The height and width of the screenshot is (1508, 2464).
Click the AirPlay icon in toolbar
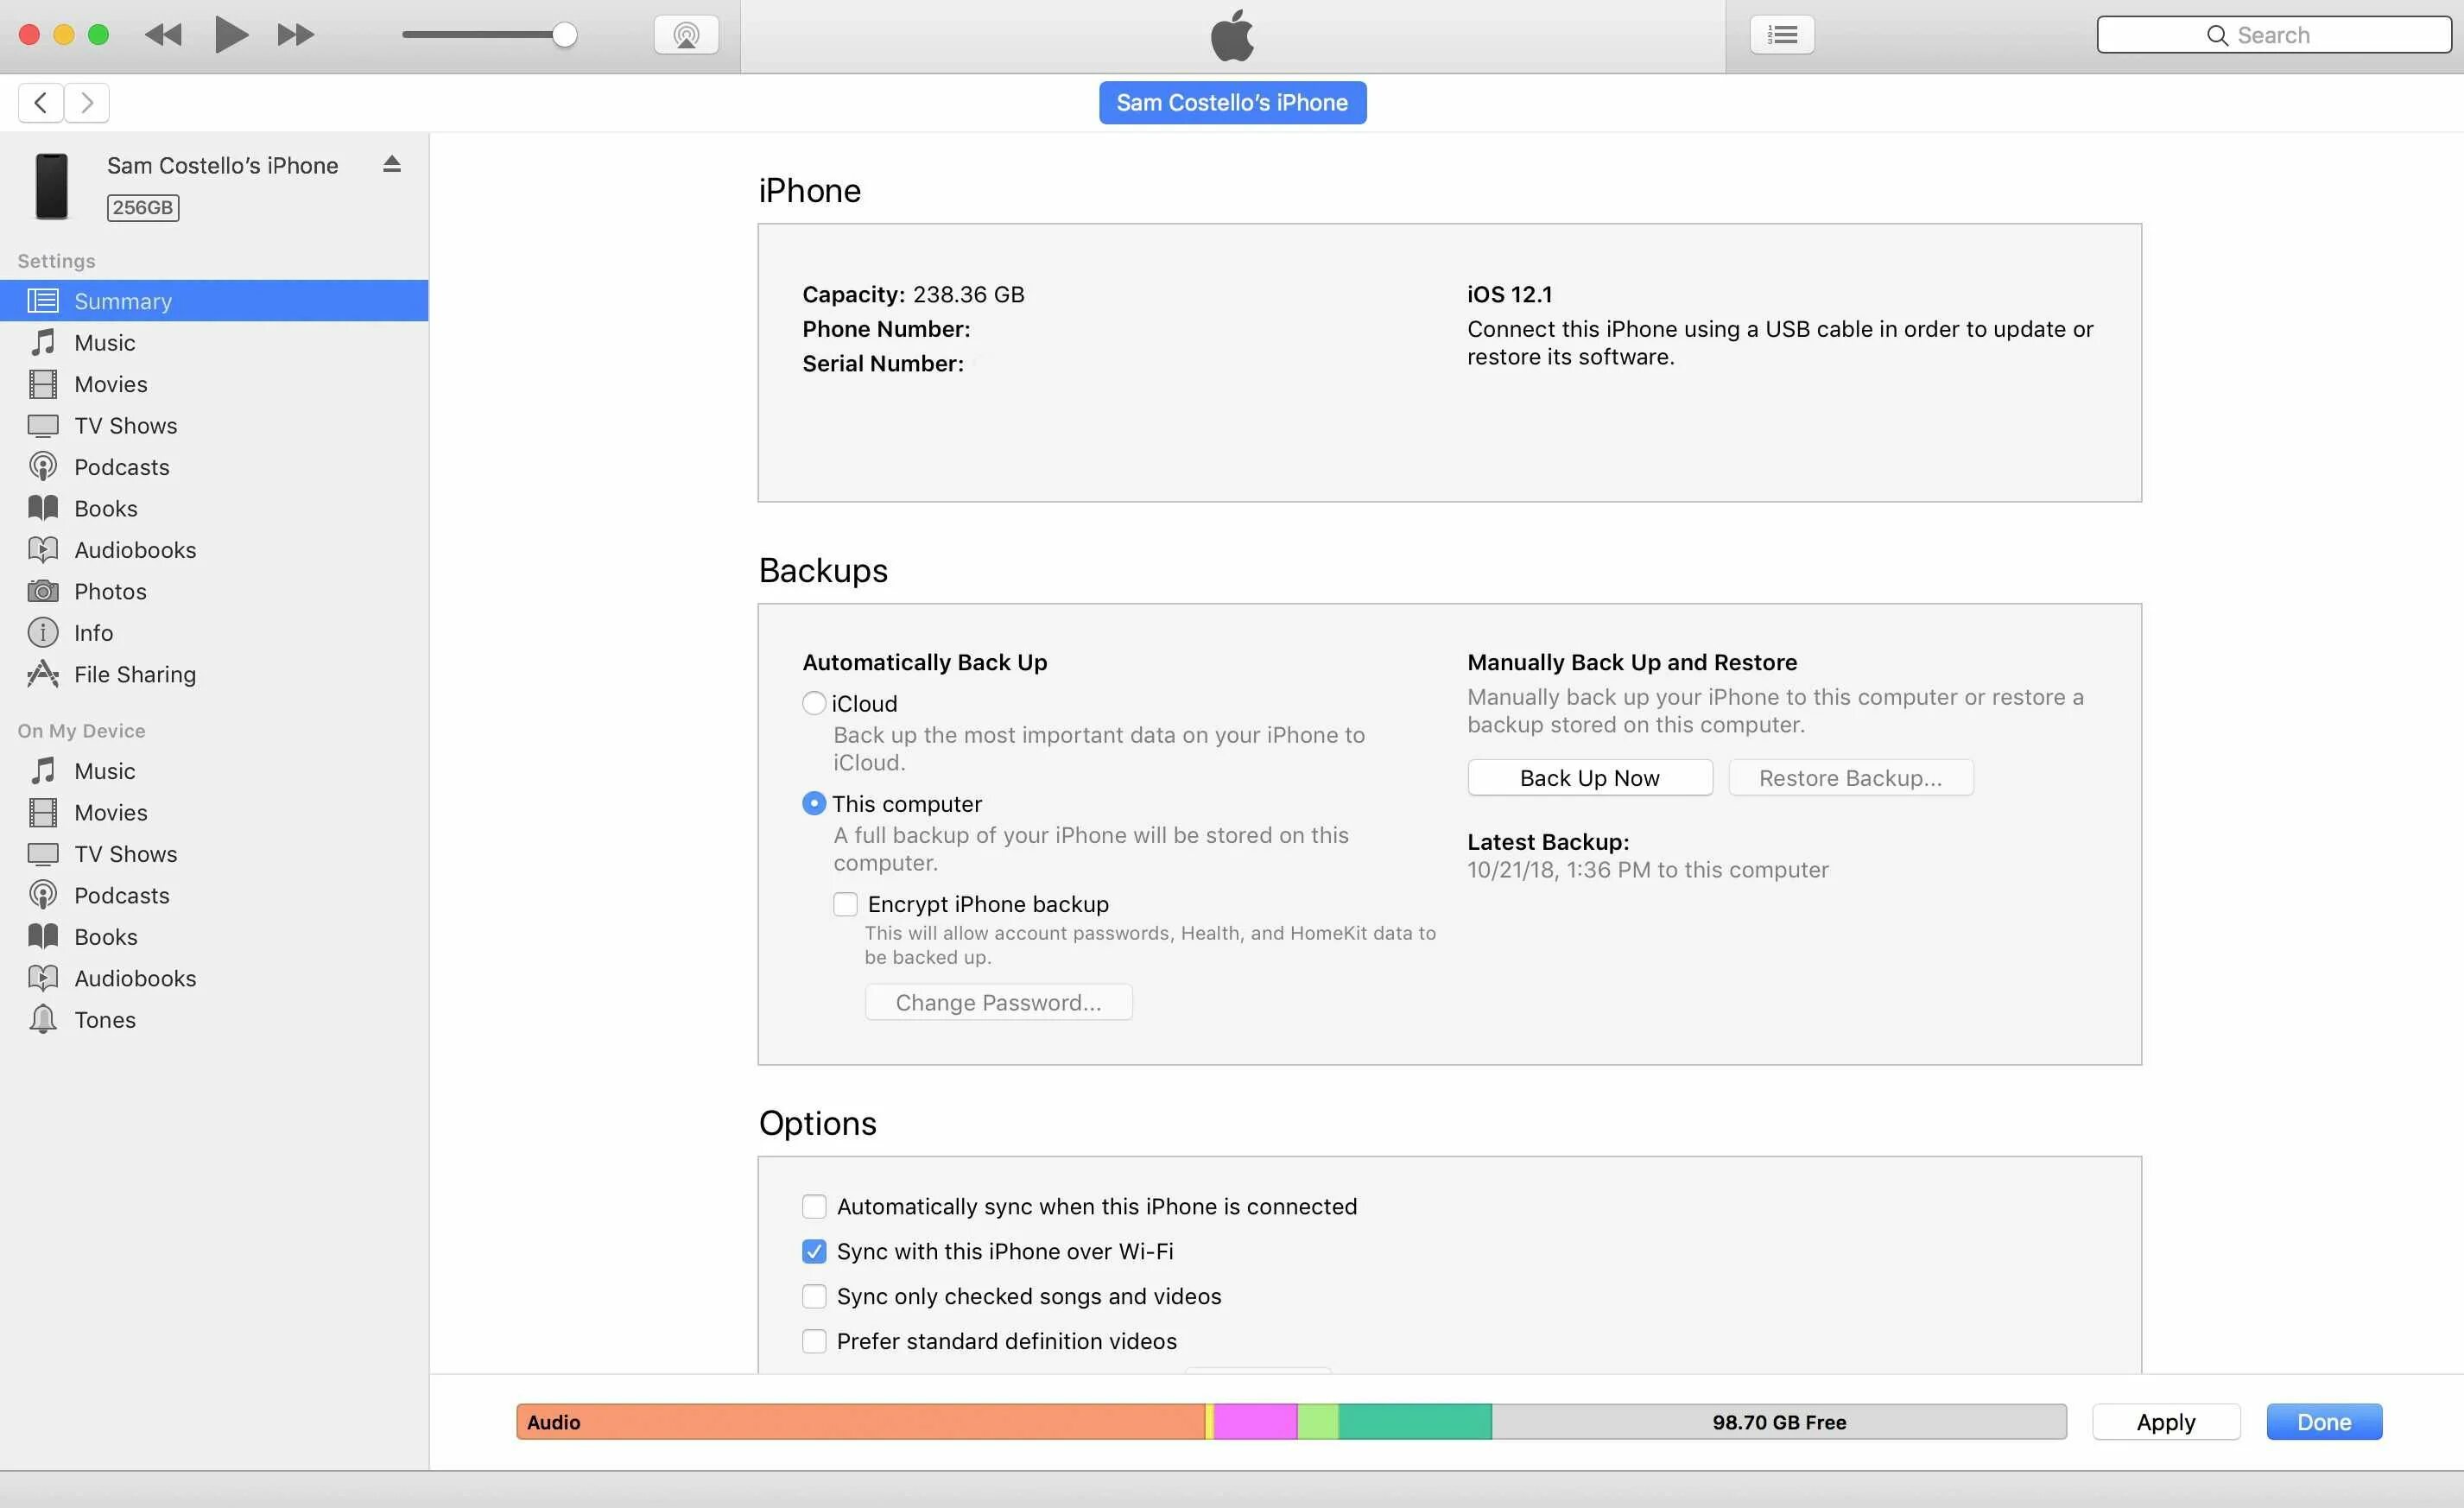(x=687, y=34)
